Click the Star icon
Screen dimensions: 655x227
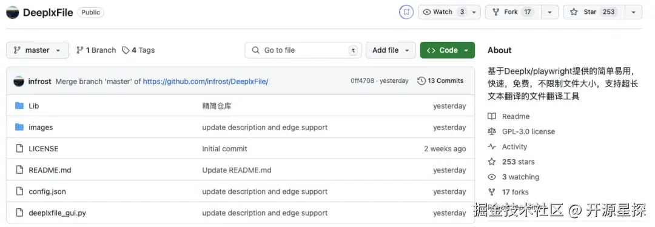(574, 12)
